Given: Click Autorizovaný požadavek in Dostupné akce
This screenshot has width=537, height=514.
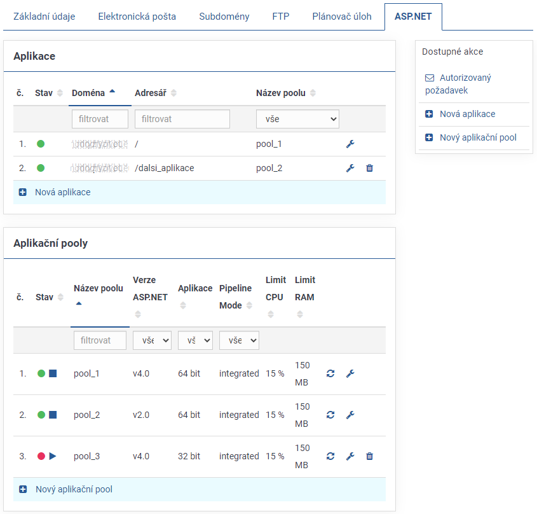Looking at the screenshot, I should (465, 84).
